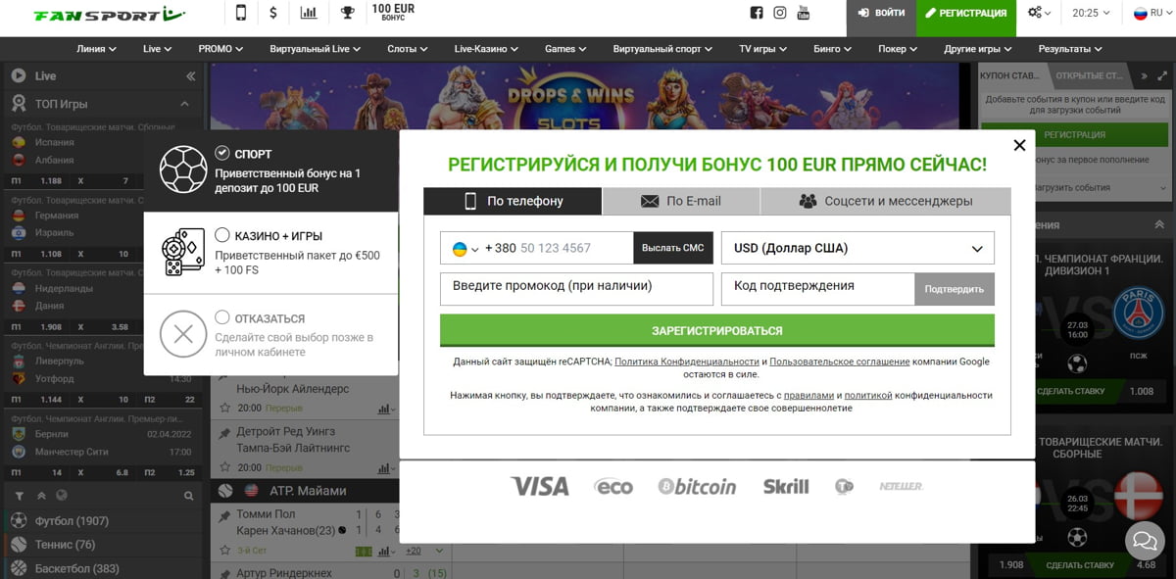Click the Bitcoin payment logo
Screen dimensions: 1176x579
tap(697, 486)
